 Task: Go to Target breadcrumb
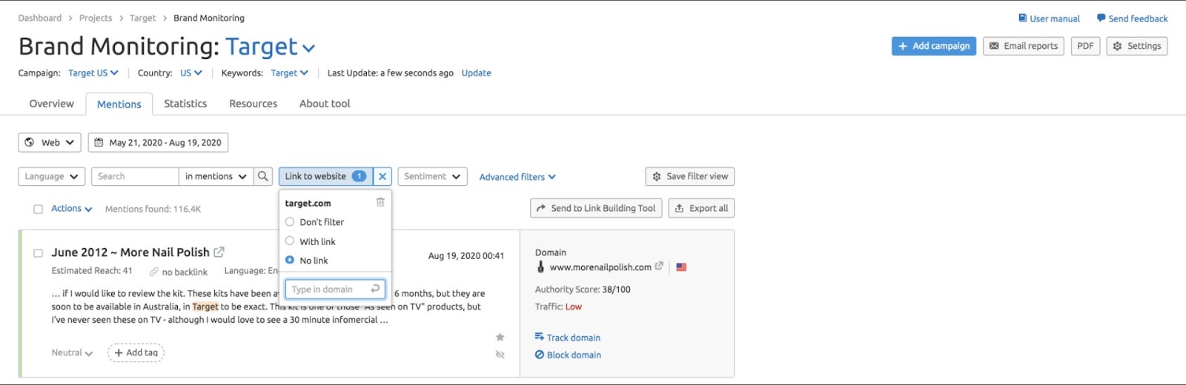pyautogui.click(x=143, y=18)
